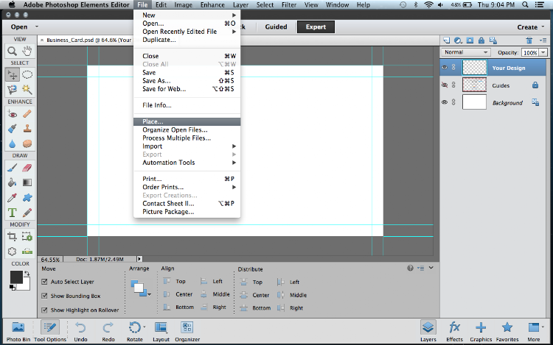Choose Save As... from File menu
553x345 pixels.
[187, 81]
